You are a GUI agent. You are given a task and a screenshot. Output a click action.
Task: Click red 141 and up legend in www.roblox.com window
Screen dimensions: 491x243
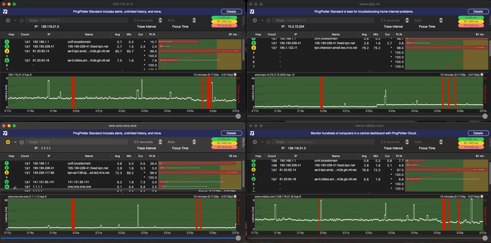click(471, 147)
